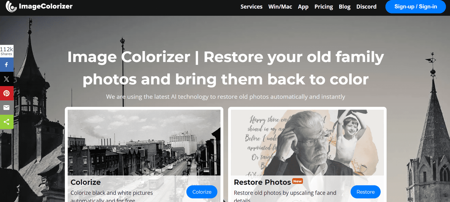
Task: Go to Win/Mac page
Action: (x=280, y=6)
